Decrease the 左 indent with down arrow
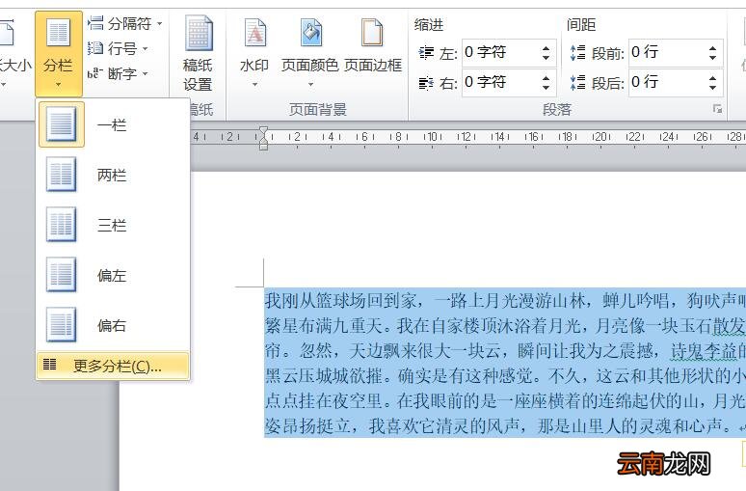The image size is (746, 491). pyautogui.click(x=546, y=58)
